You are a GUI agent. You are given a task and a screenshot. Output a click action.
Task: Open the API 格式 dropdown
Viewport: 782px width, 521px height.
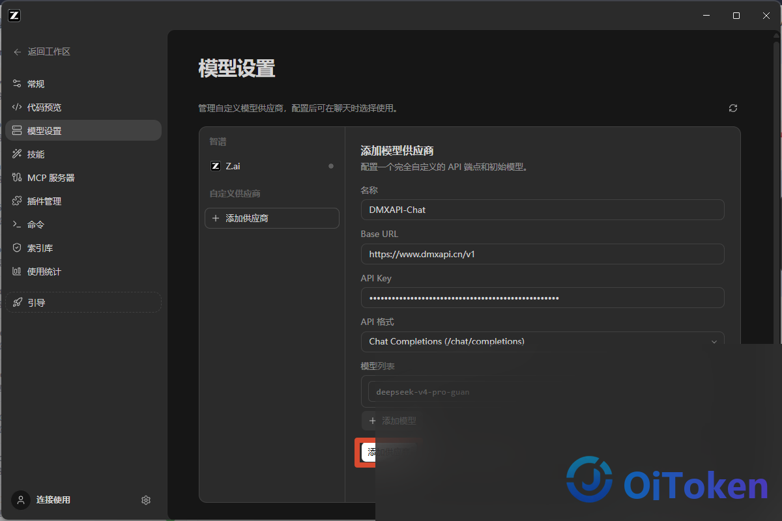pyautogui.click(x=542, y=341)
